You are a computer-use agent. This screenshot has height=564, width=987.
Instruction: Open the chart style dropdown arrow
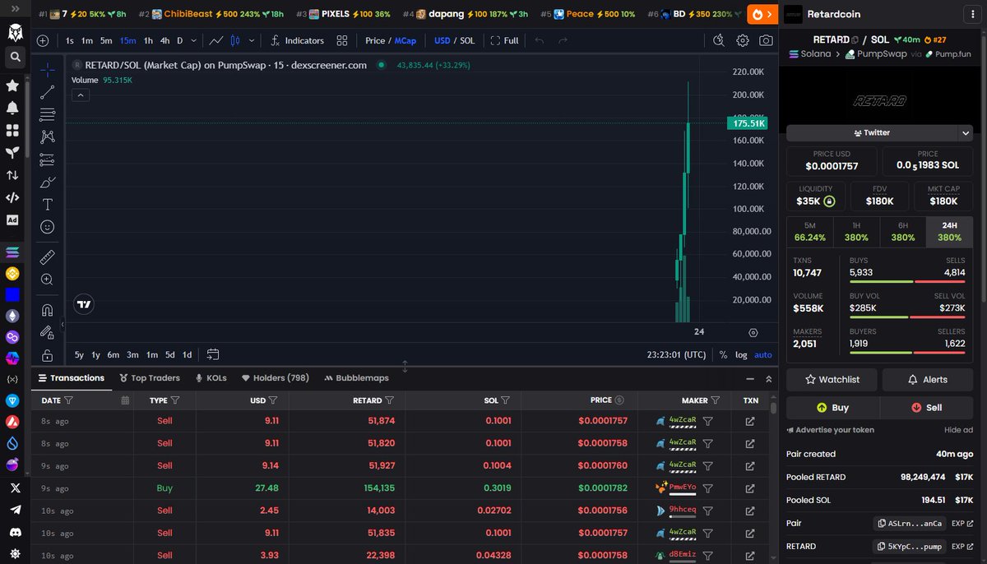pos(252,40)
